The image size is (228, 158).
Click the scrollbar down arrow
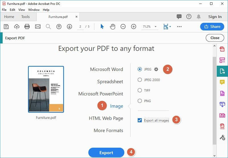pos(215,156)
